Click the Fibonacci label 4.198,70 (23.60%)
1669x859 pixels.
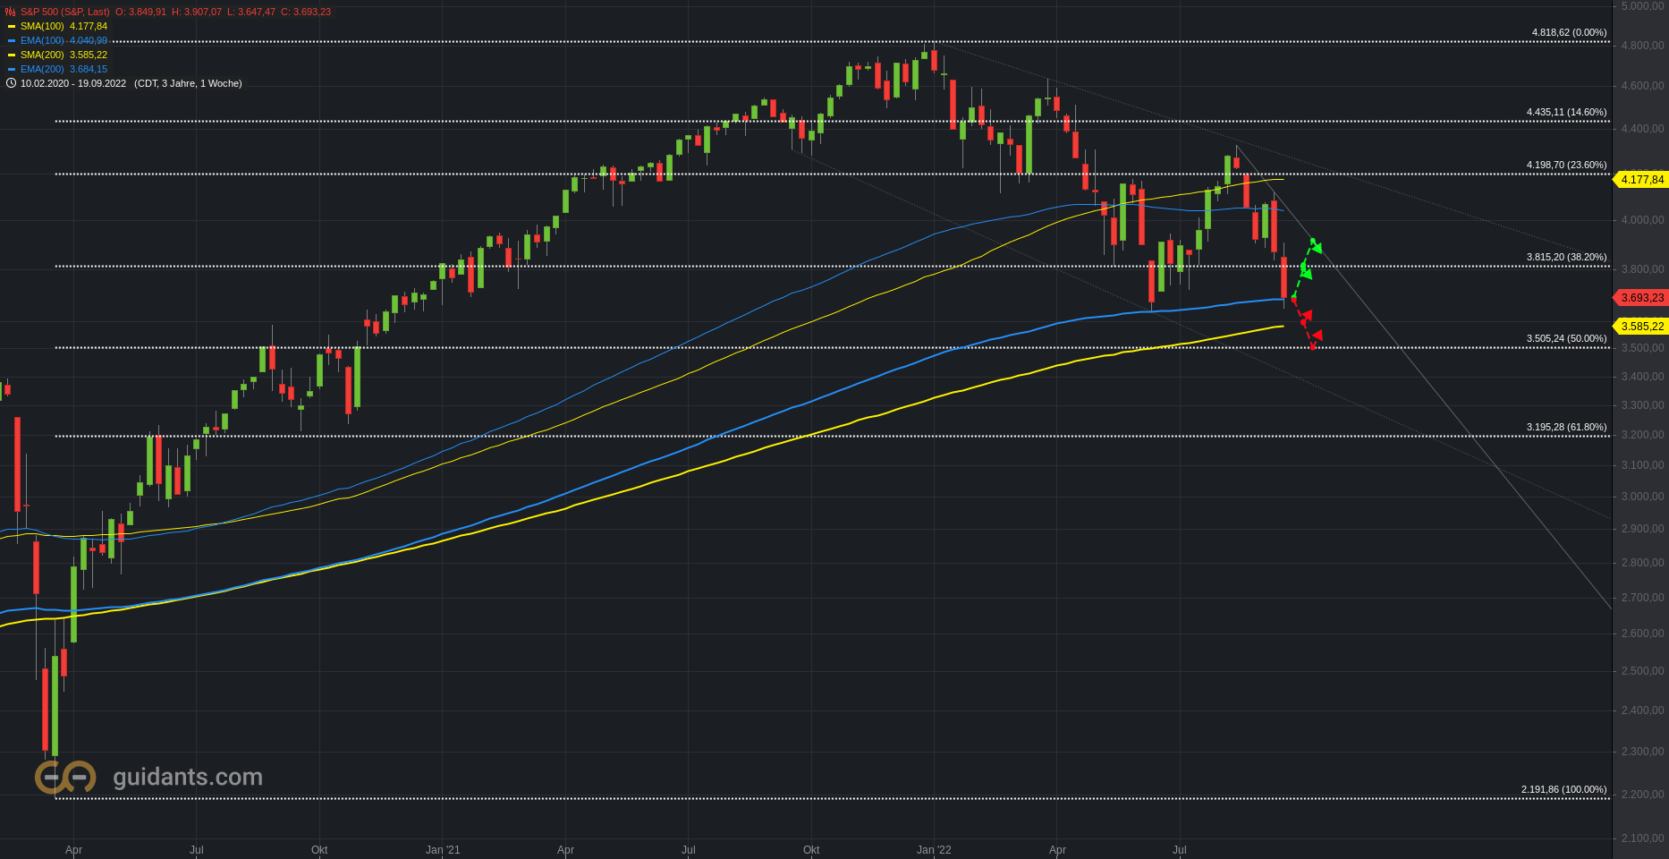click(x=1566, y=165)
